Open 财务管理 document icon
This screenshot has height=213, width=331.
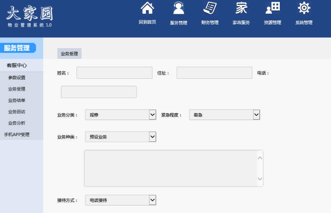210,9
